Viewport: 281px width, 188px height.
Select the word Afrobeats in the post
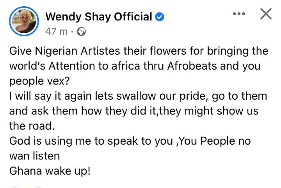click(x=192, y=66)
